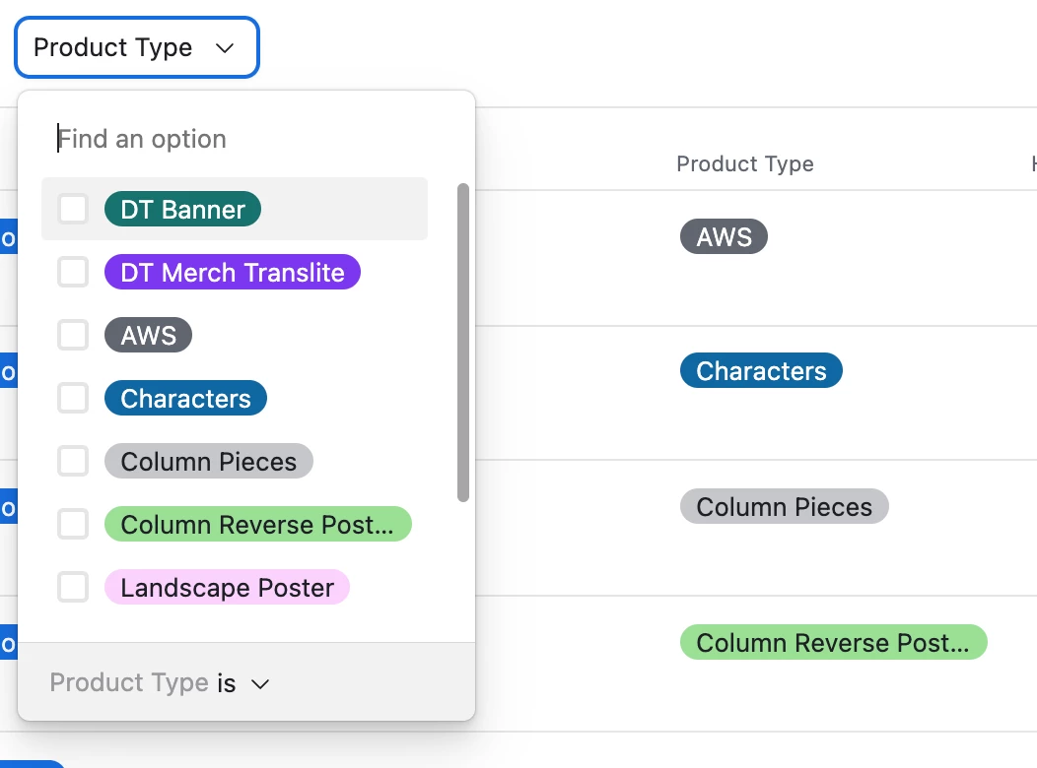This screenshot has height=768, width=1037.
Task: Click the Find an option search field
Action: 246,139
